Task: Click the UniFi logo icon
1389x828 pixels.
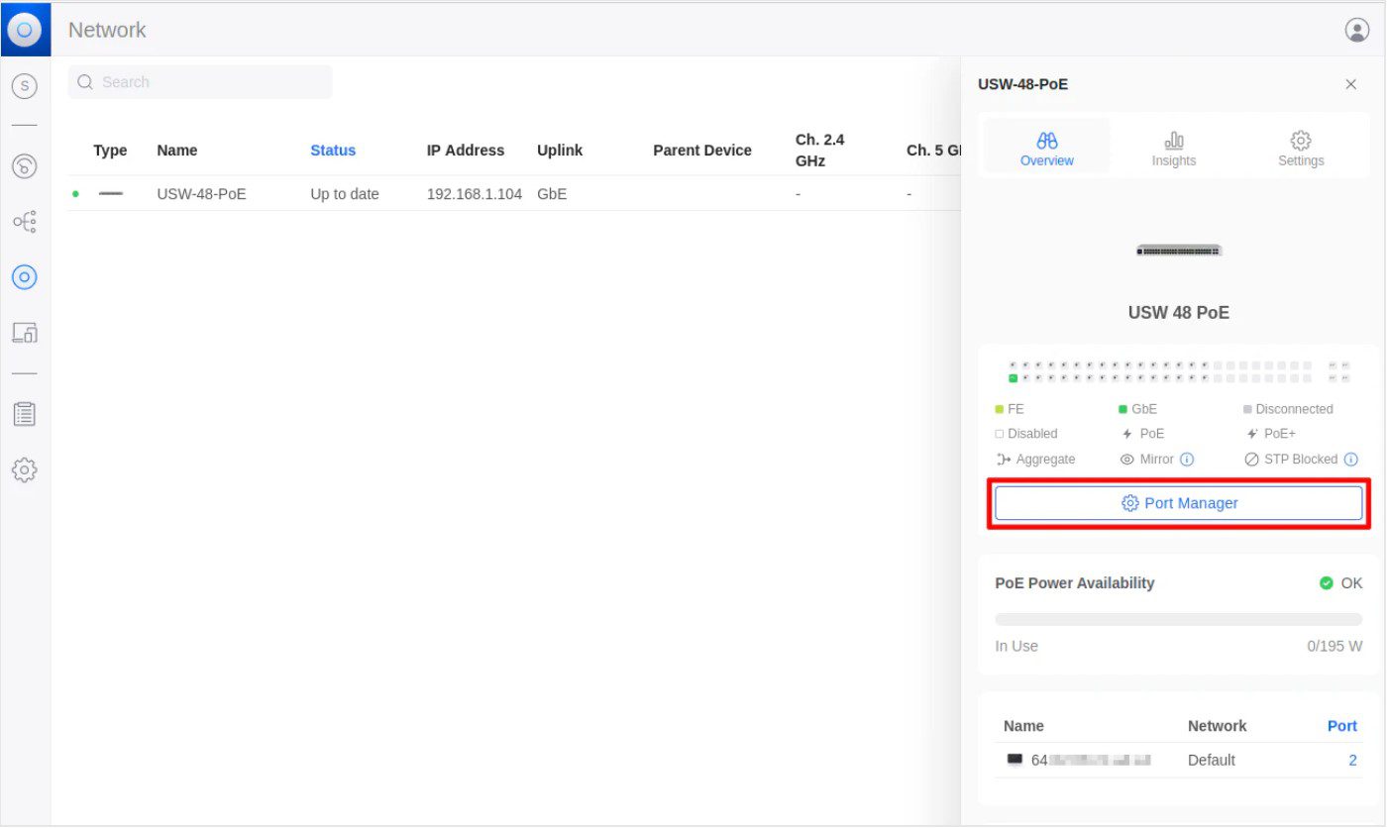Action: point(25,30)
